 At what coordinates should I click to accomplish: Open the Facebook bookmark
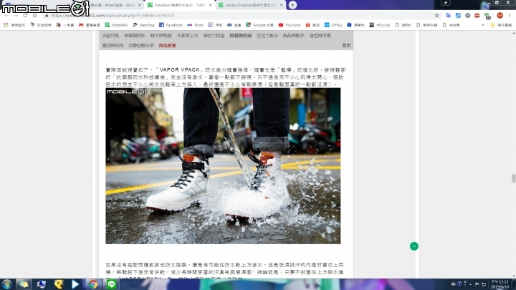[171, 25]
